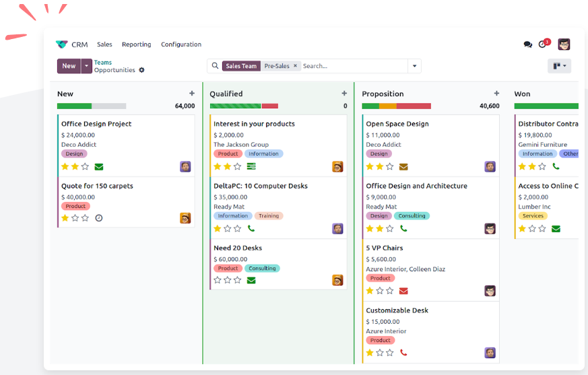This screenshot has height=375, width=588.
Task: Click the search magnifier icon
Action: tap(215, 65)
